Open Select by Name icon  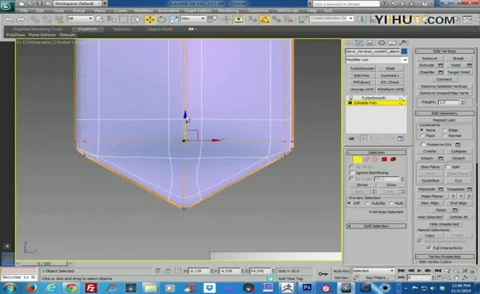click(x=111, y=19)
